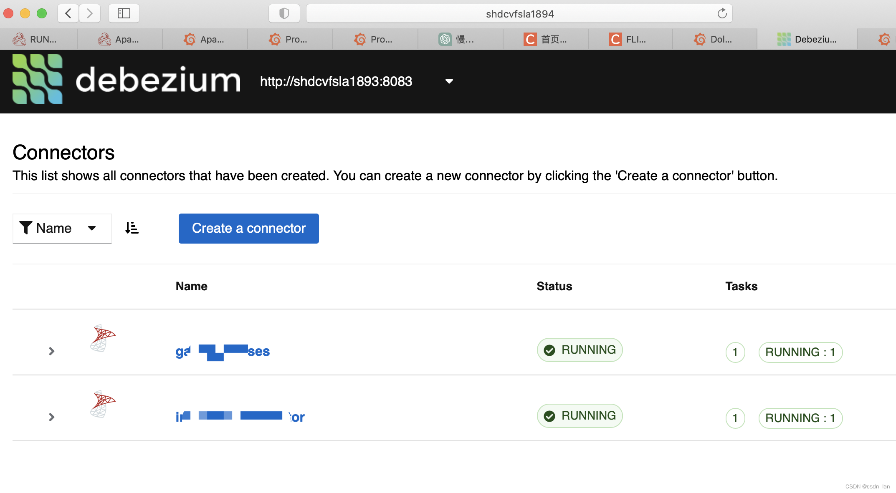The height and width of the screenshot is (493, 896).
Task: Click the browser forward arrow button
Action: tap(89, 13)
